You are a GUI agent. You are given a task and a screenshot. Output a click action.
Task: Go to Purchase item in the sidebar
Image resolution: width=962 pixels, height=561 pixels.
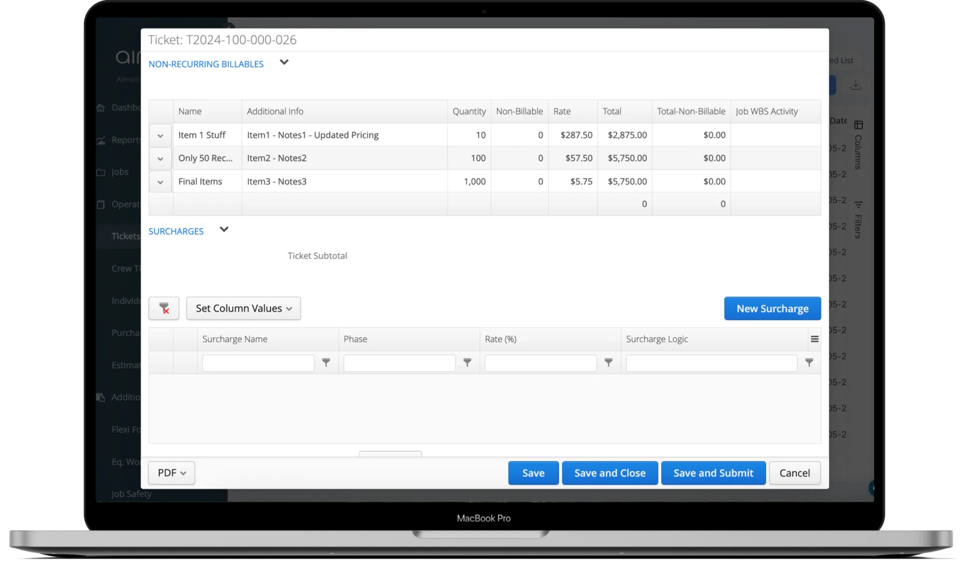tap(126, 333)
